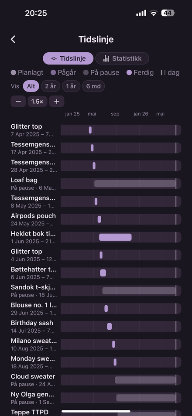Limit the view to 6 md

click(x=93, y=86)
